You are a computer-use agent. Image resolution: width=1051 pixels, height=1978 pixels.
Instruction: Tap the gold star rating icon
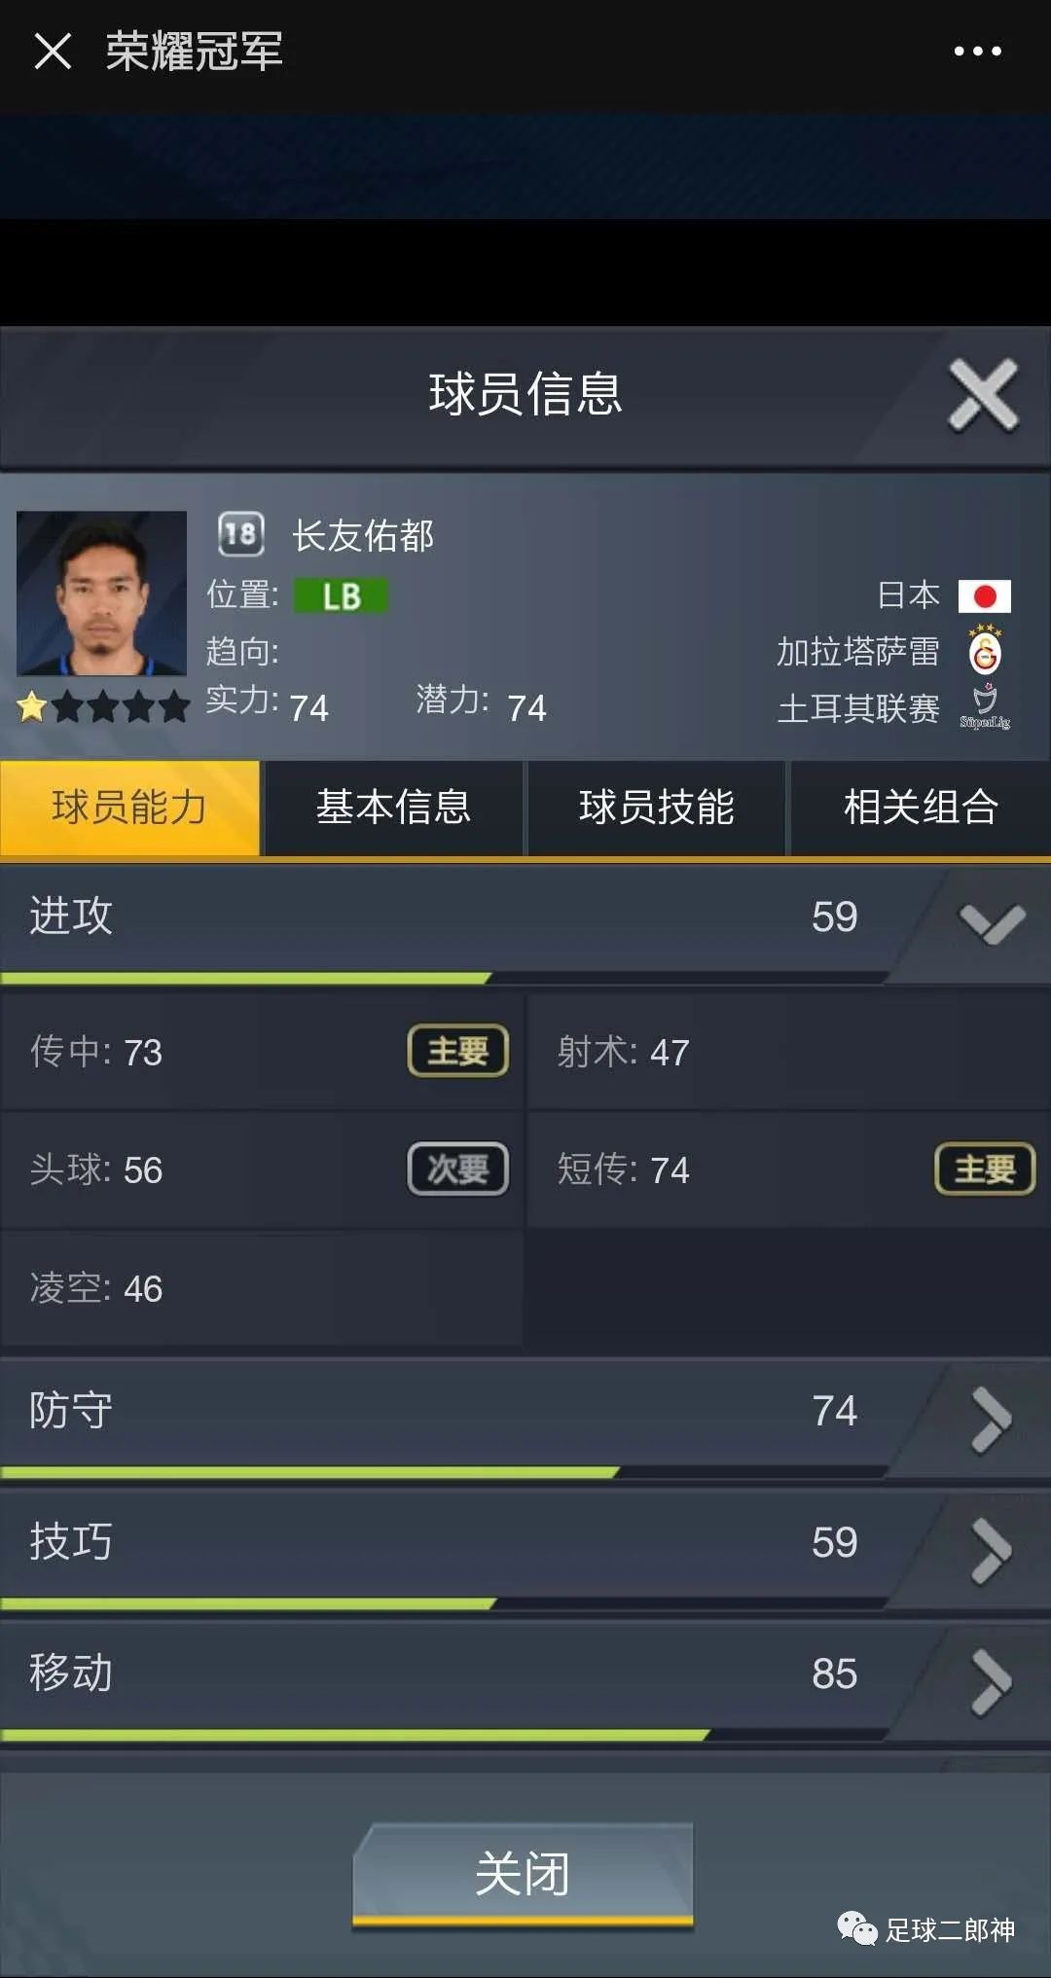click(32, 706)
